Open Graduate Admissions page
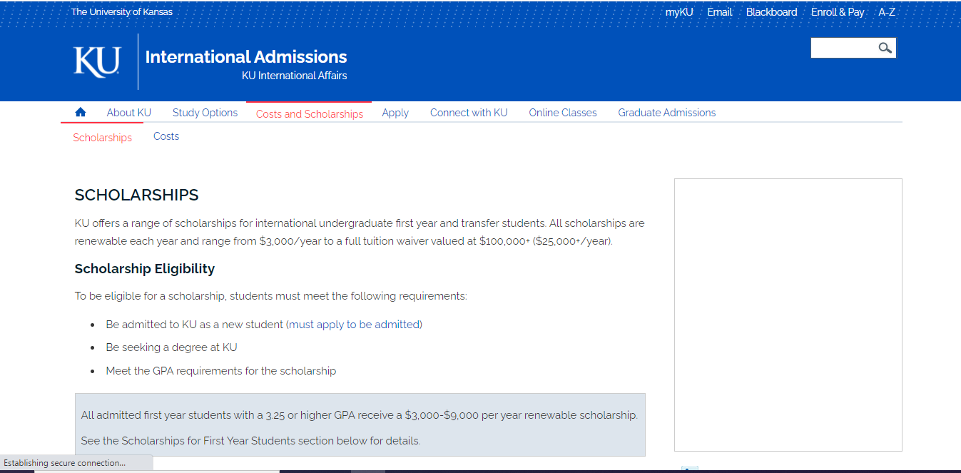The height and width of the screenshot is (473, 961). coord(667,113)
